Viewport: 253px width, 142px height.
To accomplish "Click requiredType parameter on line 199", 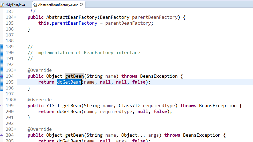I will coord(159,106).
